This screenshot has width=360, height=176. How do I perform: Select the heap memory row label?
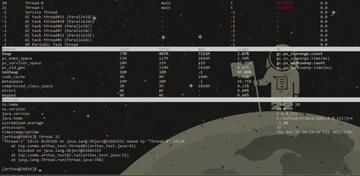coord(7,54)
